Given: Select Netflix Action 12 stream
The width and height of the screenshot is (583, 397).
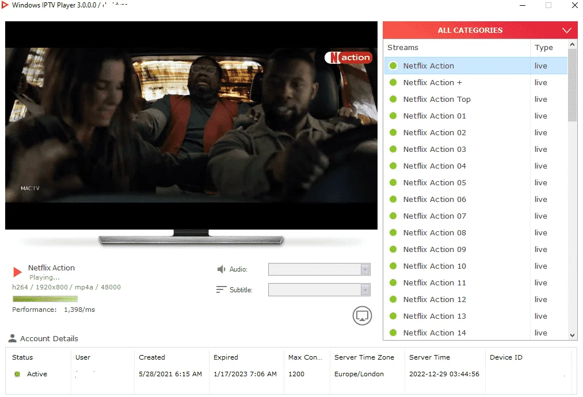Looking at the screenshot, I should pyautogui.click(x=476, y=300).
